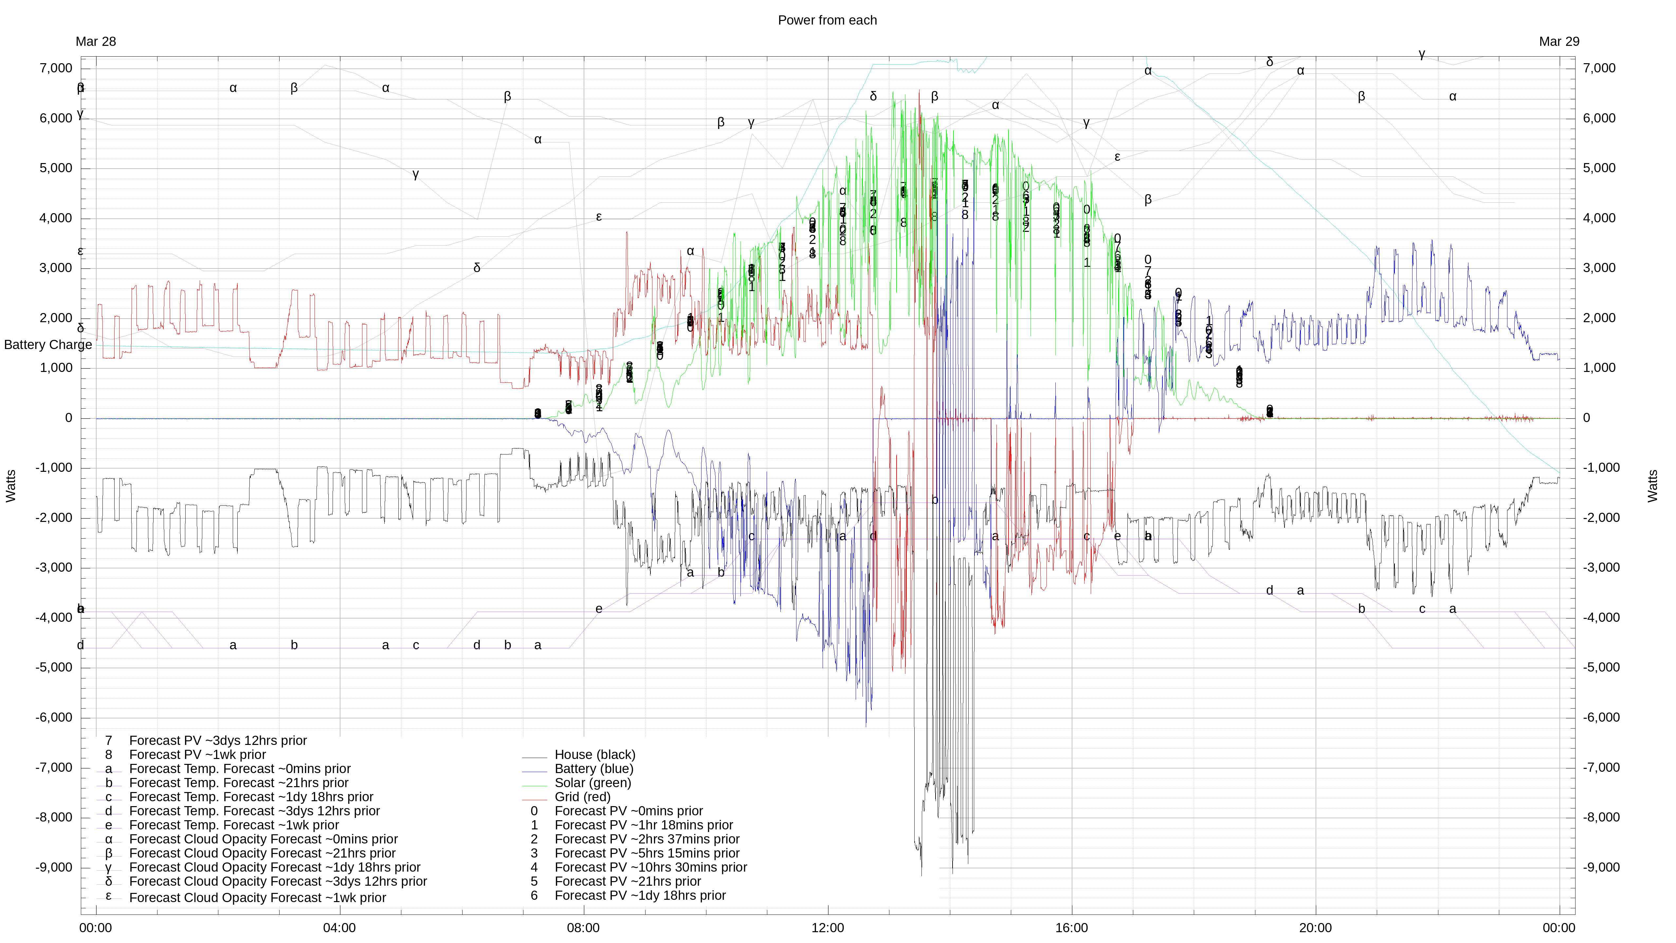Click the left 'Watts' axis title
The width and height of the screenshot is (1676, 943).
(x=11, y=486)
